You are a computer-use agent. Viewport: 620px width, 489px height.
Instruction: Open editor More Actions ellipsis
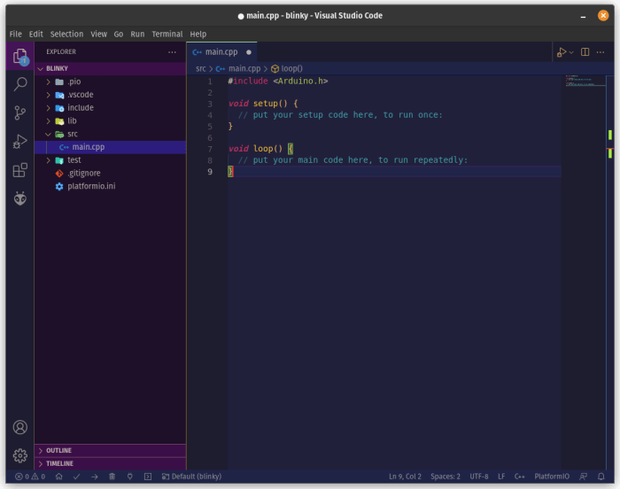pos(601,52)
